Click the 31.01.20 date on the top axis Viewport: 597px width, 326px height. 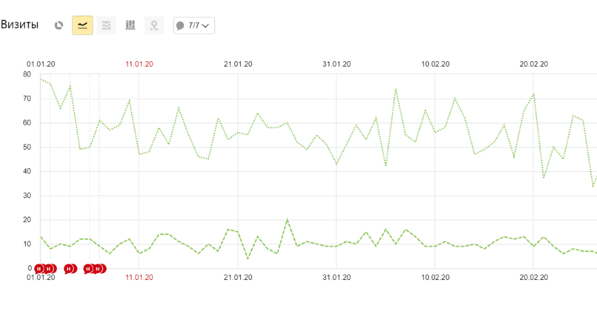(x=336, y=64)
